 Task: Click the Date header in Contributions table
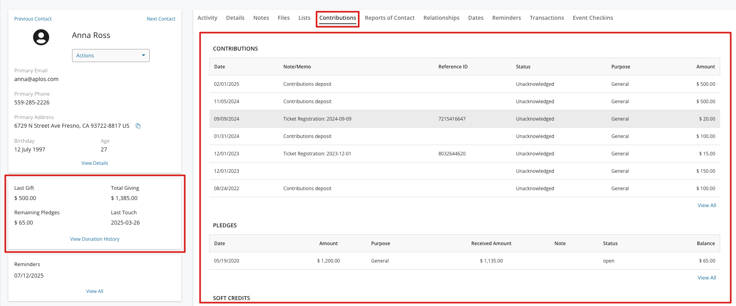(219, 67)
